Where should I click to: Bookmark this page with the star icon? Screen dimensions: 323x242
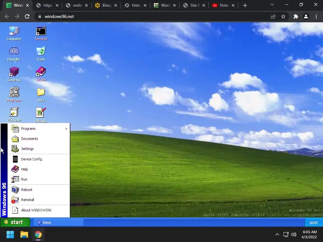click(283, 16)
